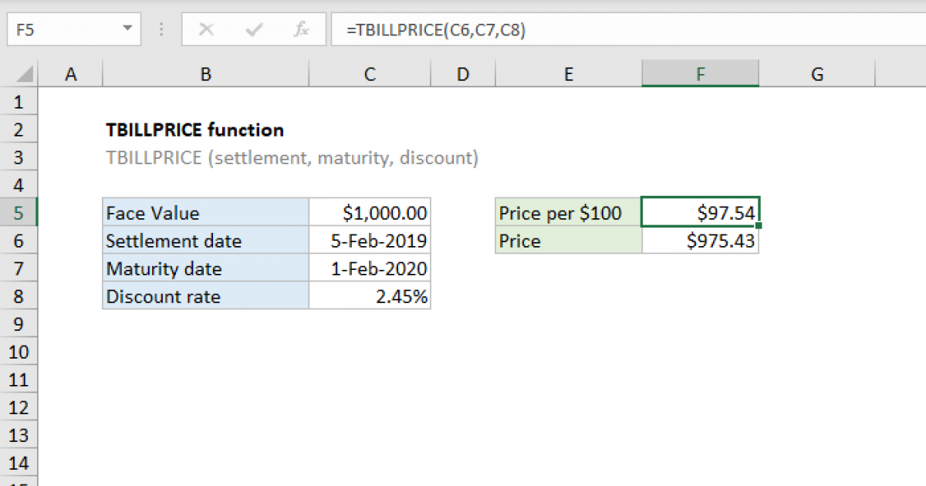The width and height of the screenshot is (926, 486).
Task: Click the three-dot ellipsis next to Name Box
Action: (x=161, y=29)
